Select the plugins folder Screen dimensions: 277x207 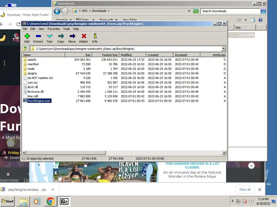coord(32,73)
